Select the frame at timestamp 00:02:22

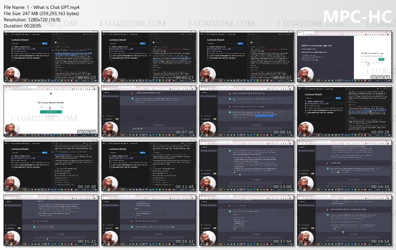pyautogui.click(x=149, y=57)
